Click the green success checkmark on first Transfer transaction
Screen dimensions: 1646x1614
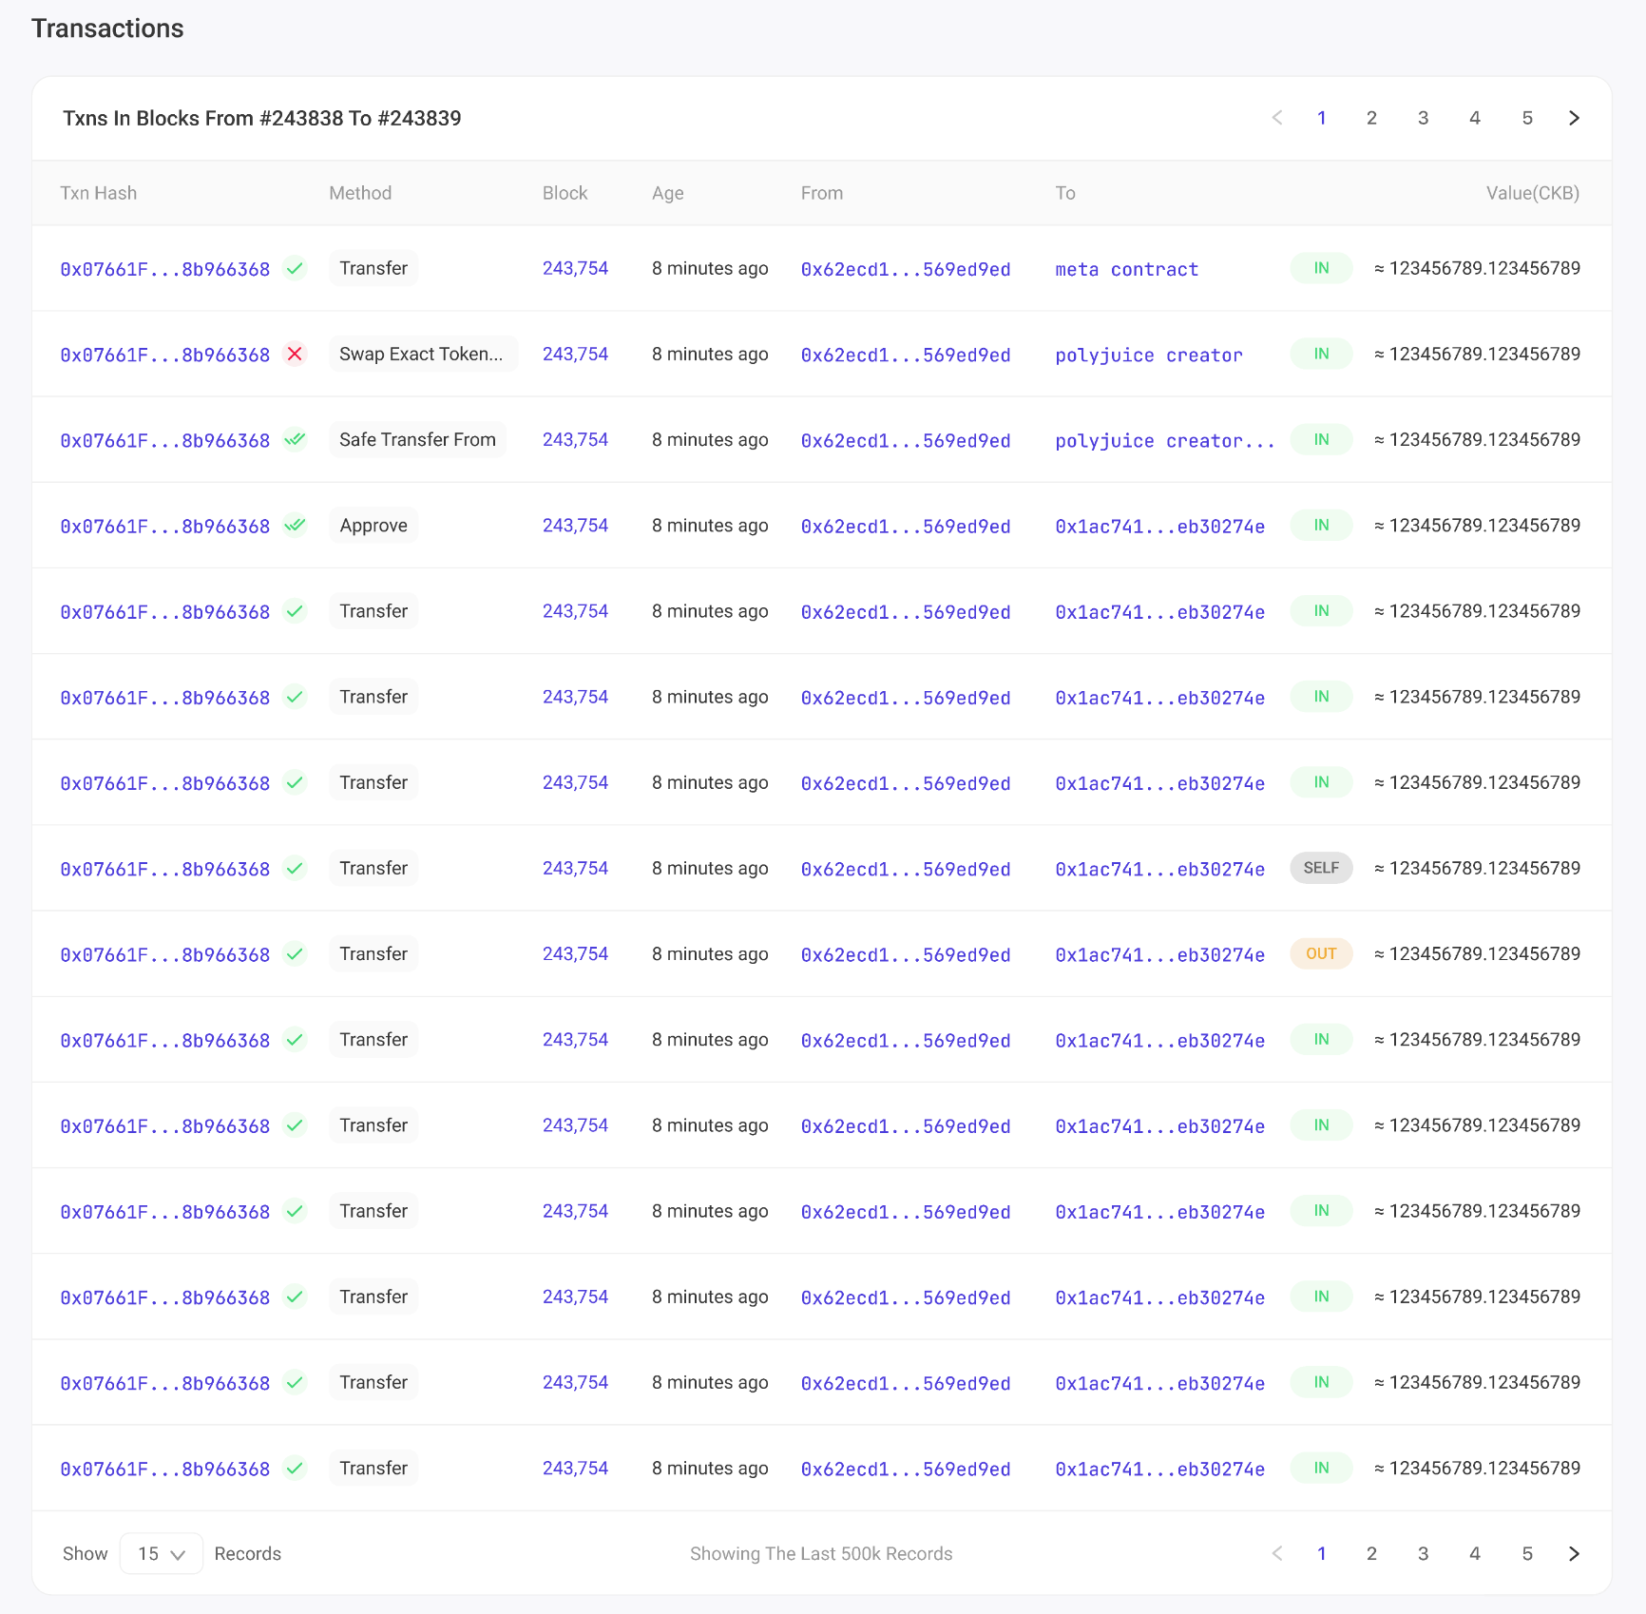[x=295, y=269]
